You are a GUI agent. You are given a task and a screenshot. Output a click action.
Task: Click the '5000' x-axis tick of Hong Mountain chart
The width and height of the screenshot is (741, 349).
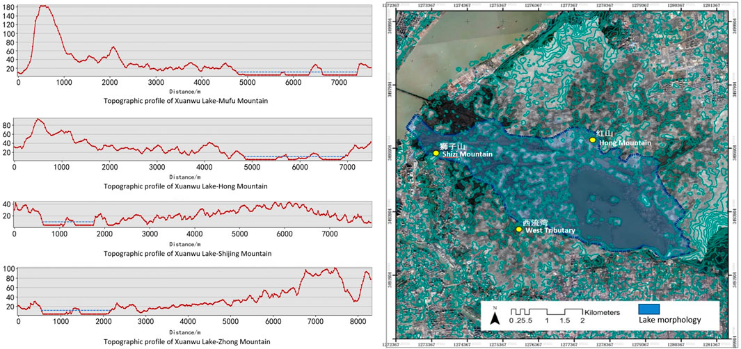(x=252, y=167)
